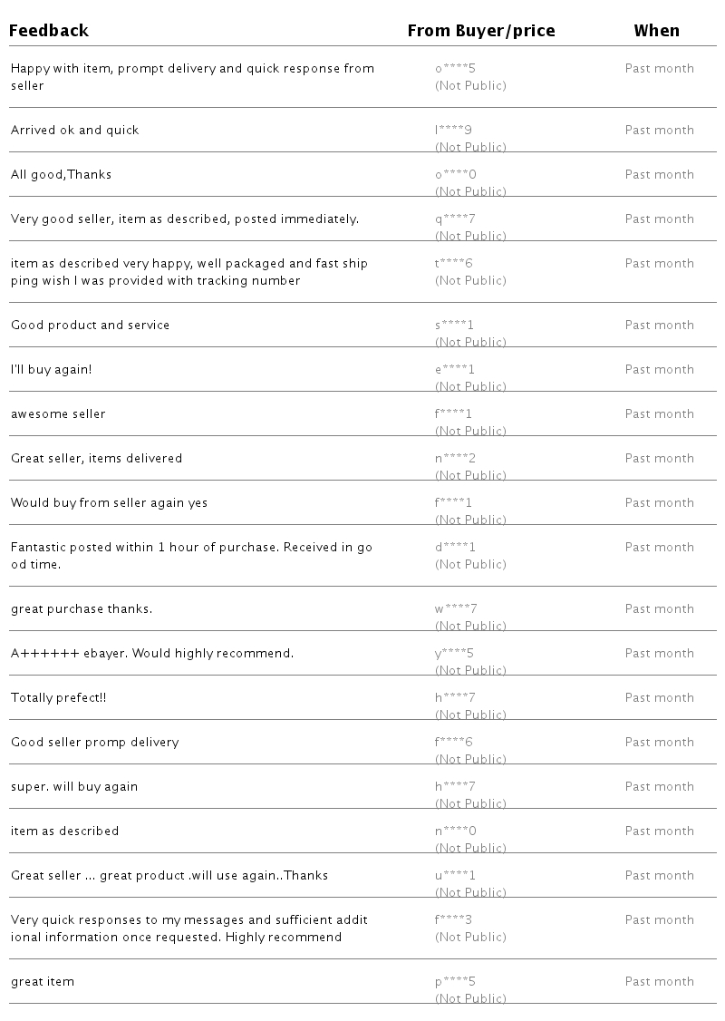Open buyer s****1 profile

(x=455, y=325)
